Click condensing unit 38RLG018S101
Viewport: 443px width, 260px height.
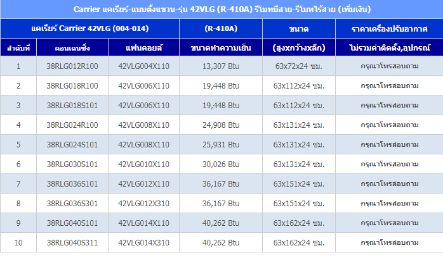[72, 106]
